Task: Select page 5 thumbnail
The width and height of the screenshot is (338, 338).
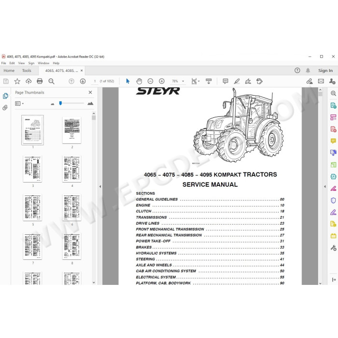Action: [x=32, y=207]
